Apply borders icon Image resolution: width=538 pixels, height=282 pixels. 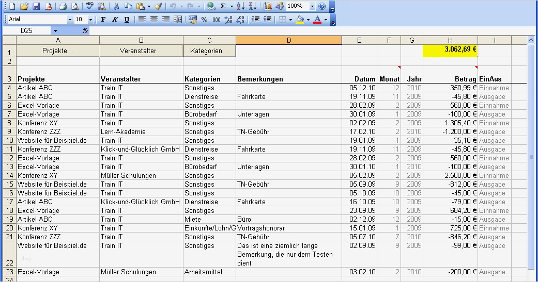pos(282,20)
